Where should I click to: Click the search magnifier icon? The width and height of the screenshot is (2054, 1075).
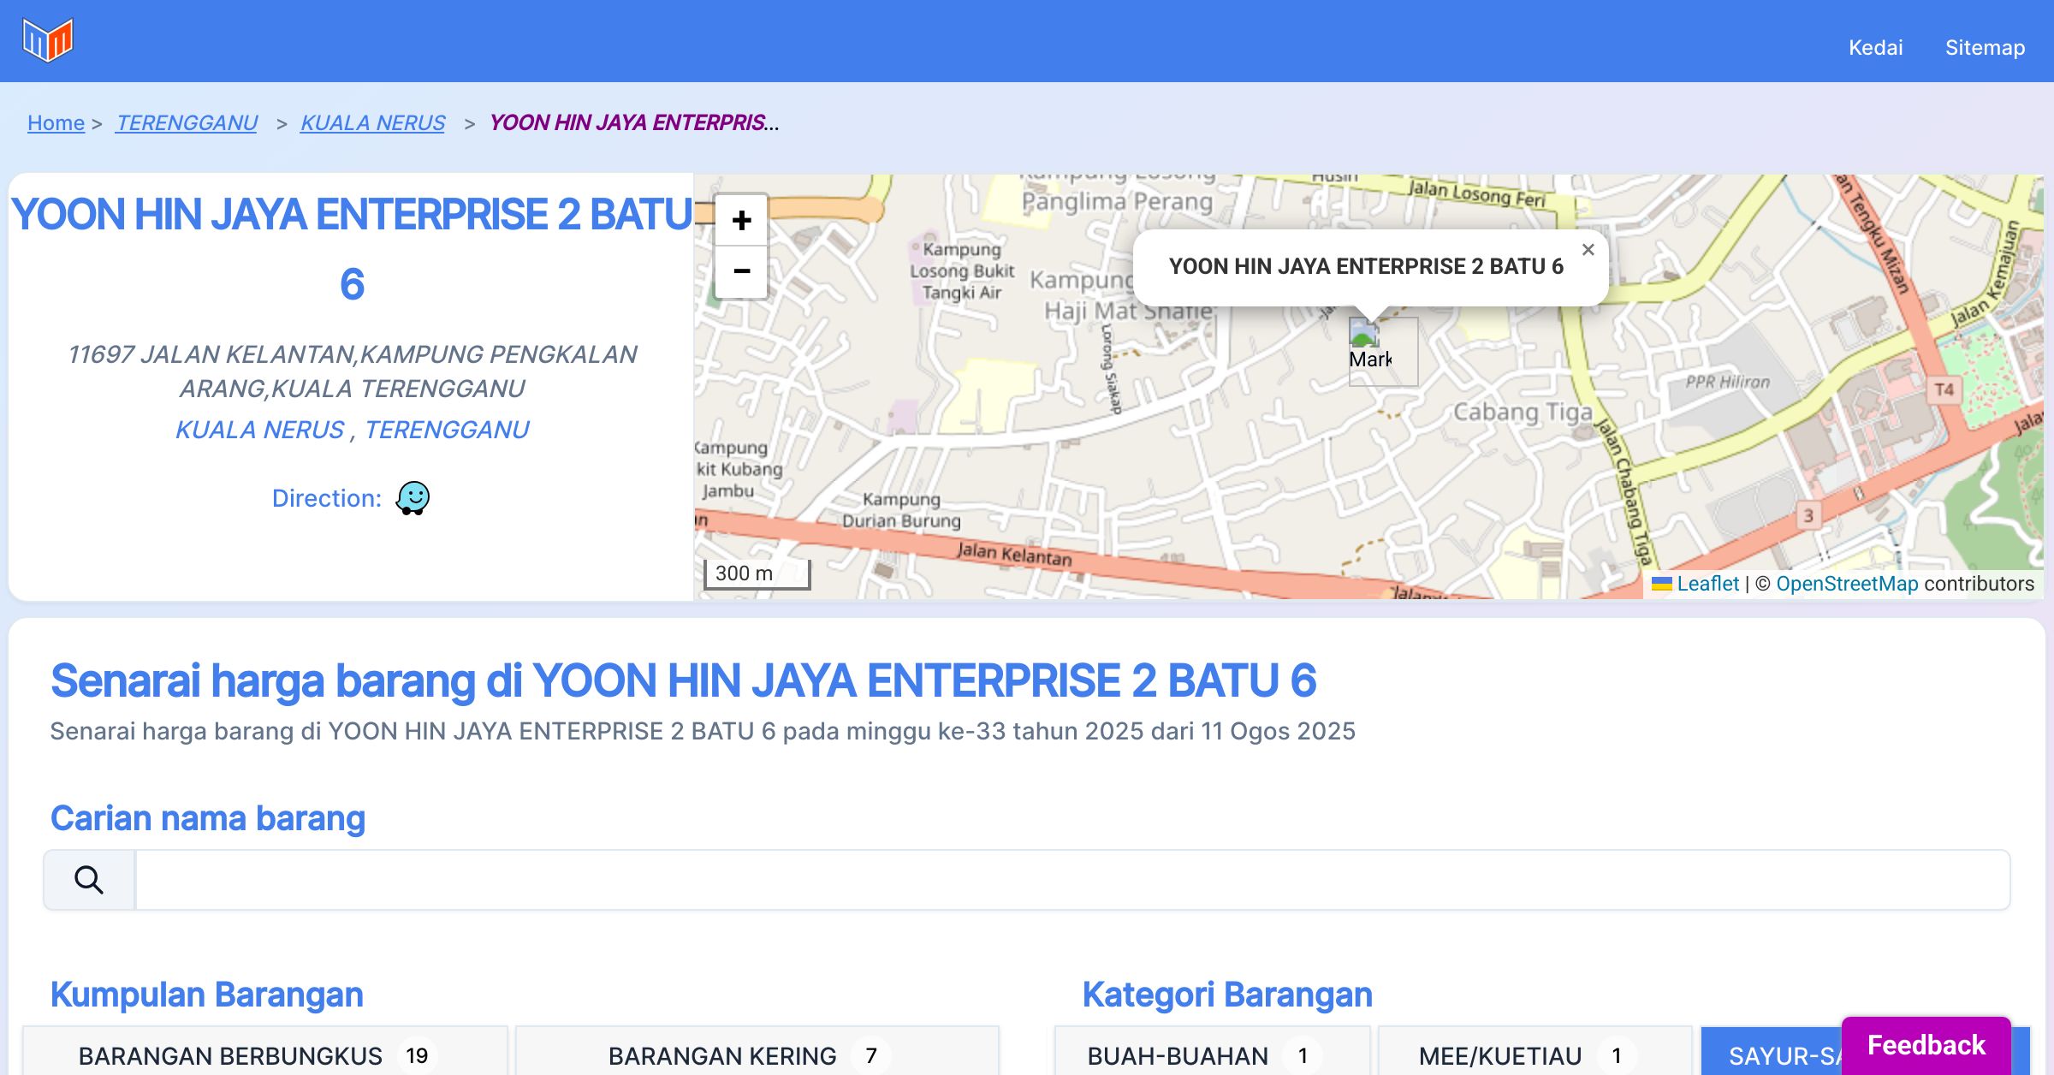89,880
